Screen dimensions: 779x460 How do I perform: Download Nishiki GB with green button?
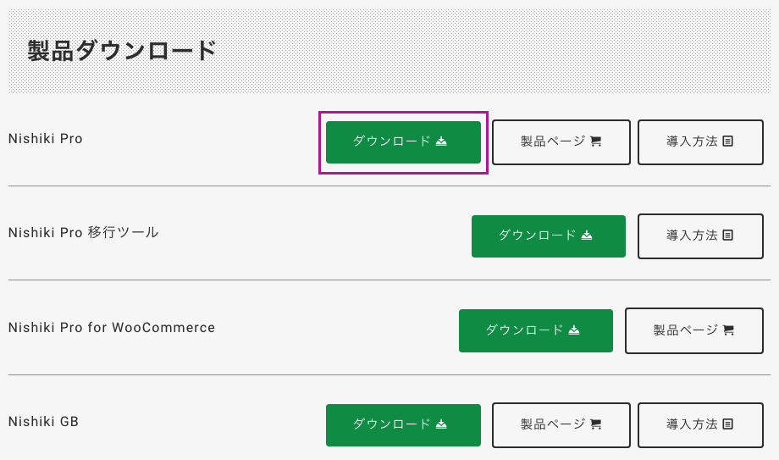tap(403, 425)
